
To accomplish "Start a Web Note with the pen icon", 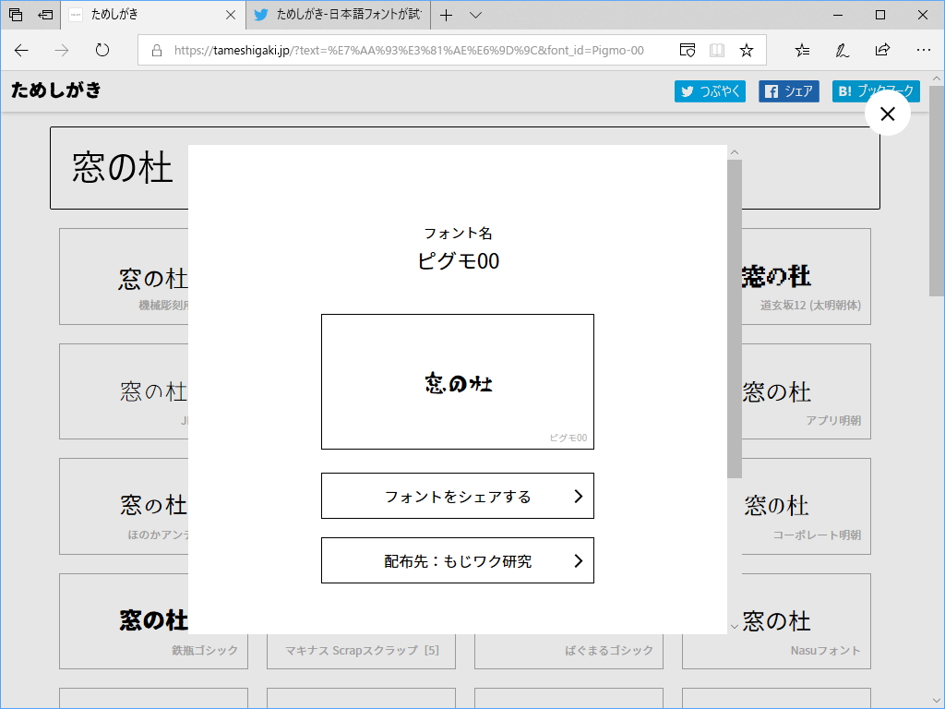I will click(842, 52).
